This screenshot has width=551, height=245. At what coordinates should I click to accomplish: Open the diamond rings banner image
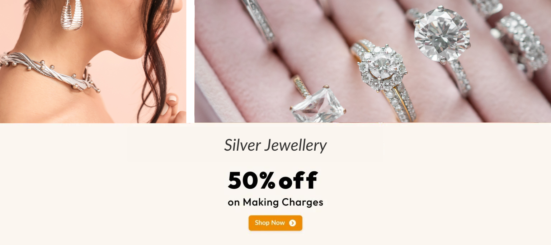click(373, 61)
